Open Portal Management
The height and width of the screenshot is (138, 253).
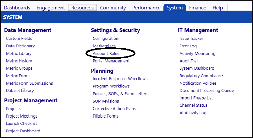111,61
